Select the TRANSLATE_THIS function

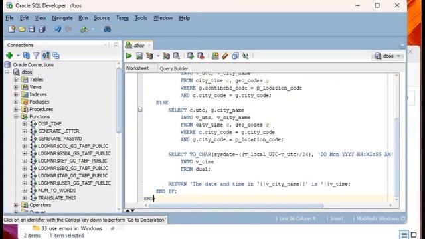(x=57, y=198)
